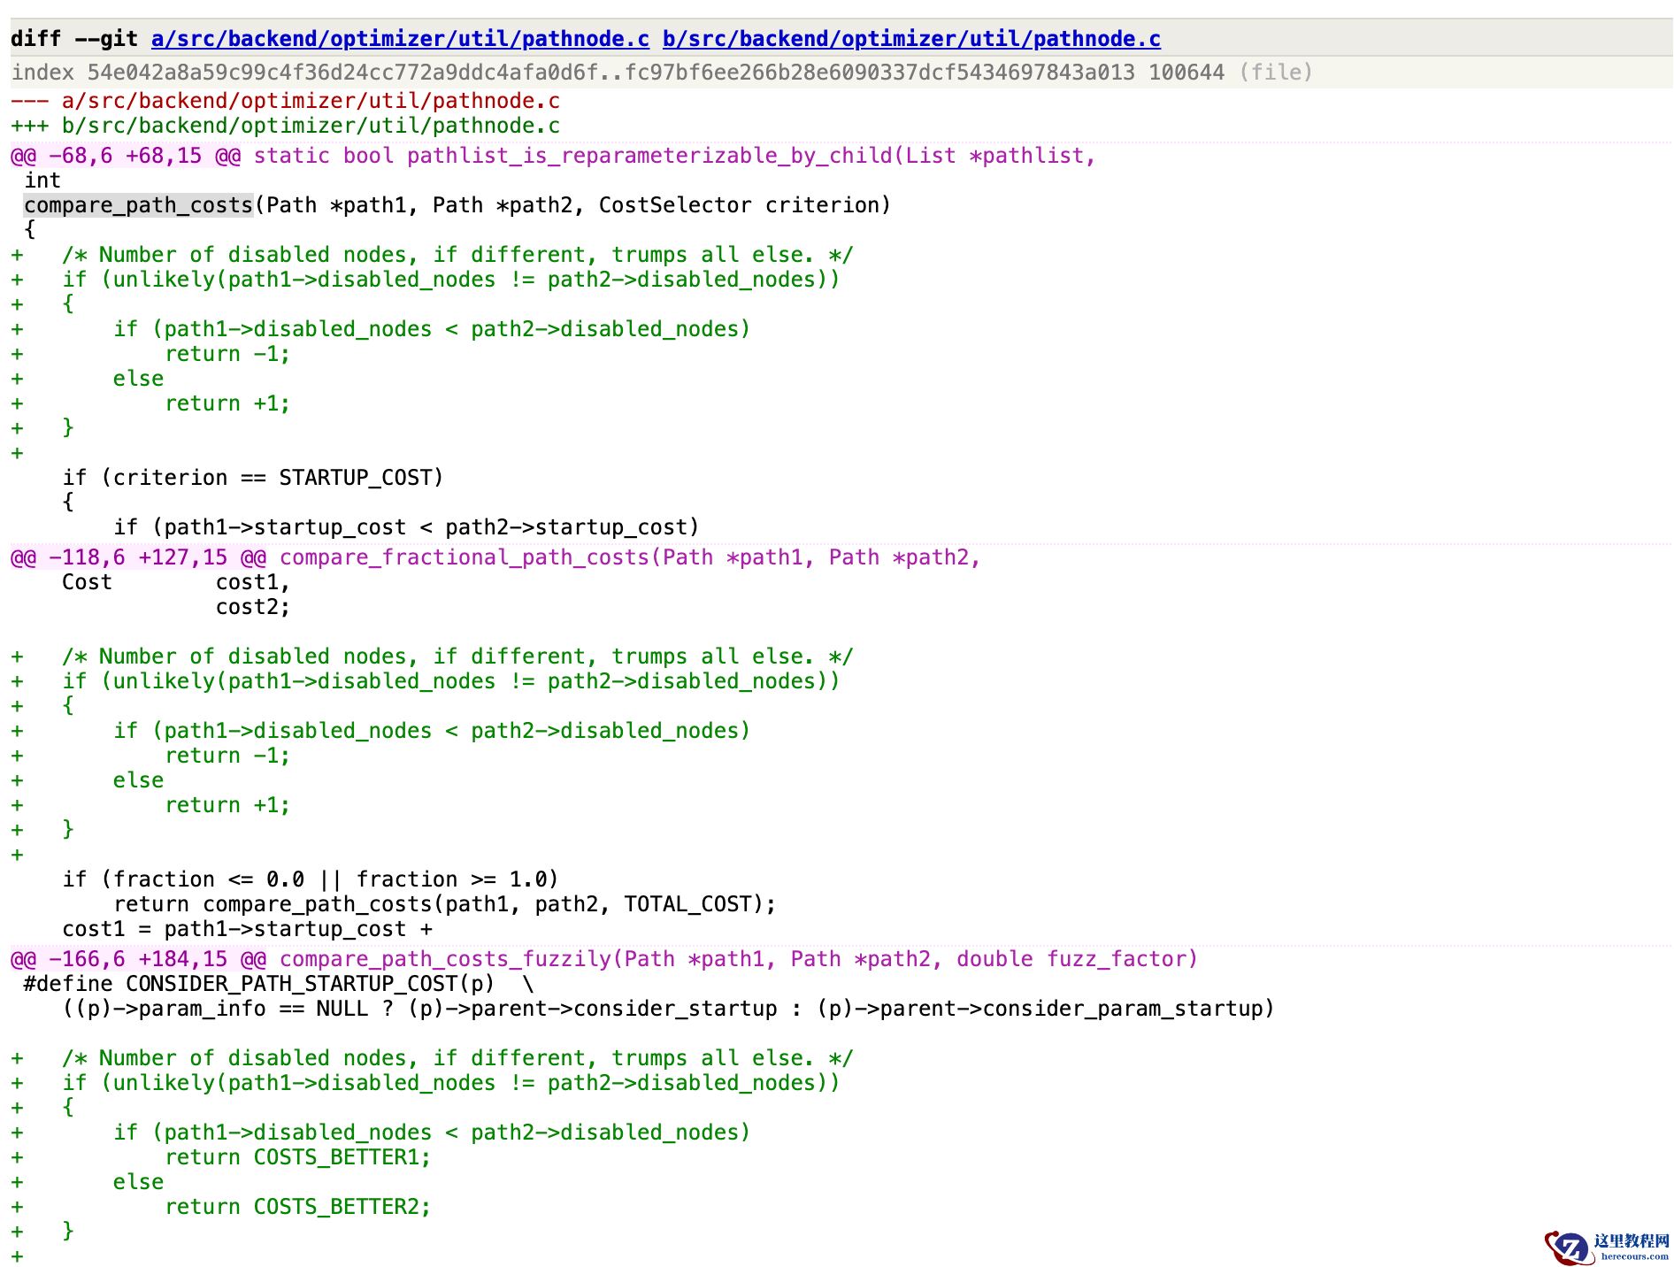Click the '((p)->param_info == NULL ?' macro line
This screenshot has width=1674, height=1267.
point(668,1009)
